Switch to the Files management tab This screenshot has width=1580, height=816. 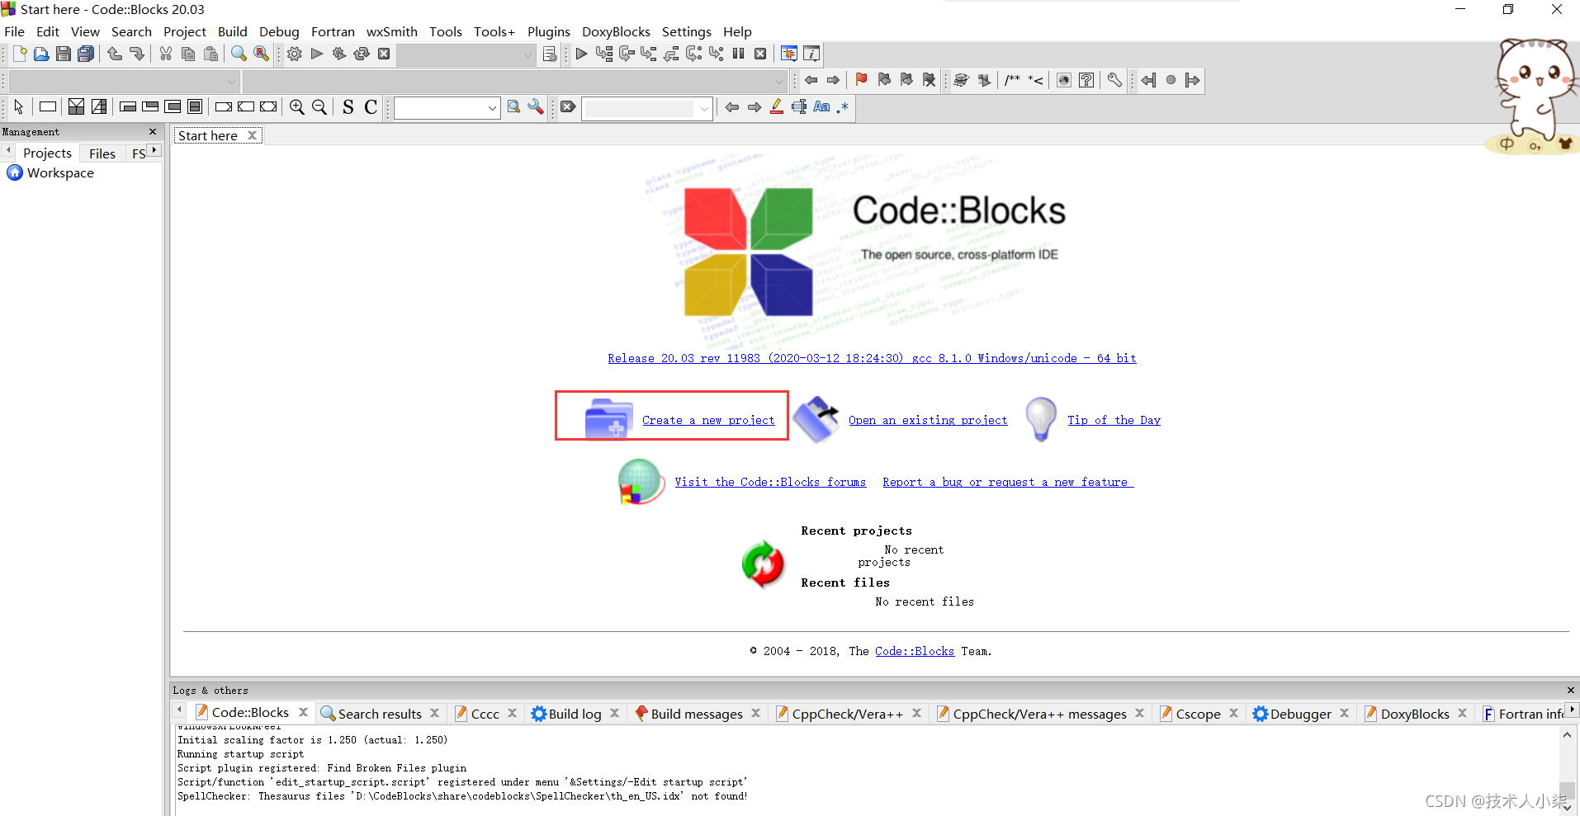tap(102, 153)
